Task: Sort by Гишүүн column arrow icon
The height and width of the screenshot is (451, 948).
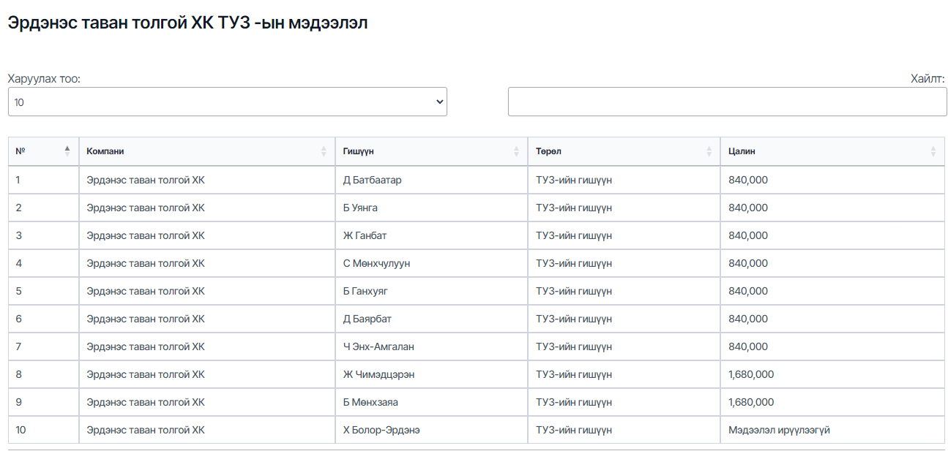Action: [x=516, y=151]
